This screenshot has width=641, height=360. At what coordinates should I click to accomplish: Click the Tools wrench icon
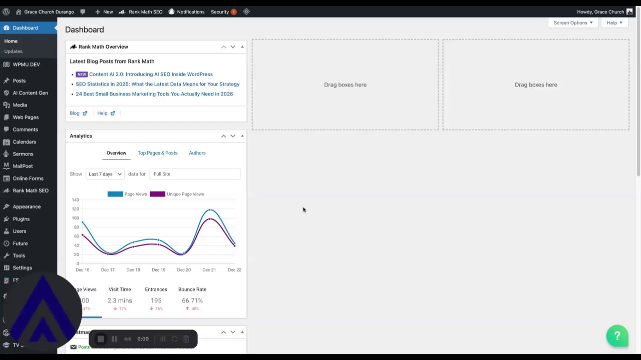[x=6, y=255]
